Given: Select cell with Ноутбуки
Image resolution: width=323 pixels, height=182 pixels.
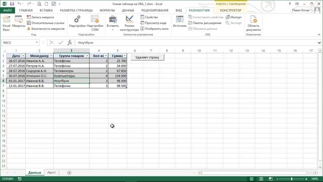Looking at the screenshot, I should click(71, 81).
